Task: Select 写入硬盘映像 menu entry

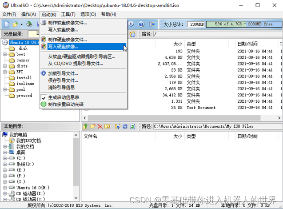Action: pyautogui.click(x=63, y=46)
